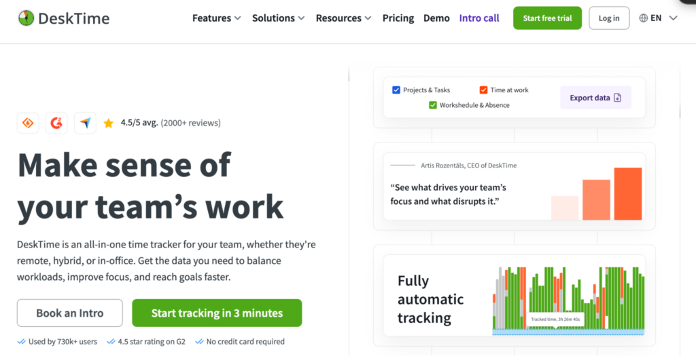Screen dimensions: 696x356
Task: Click the G2 review badge icon
Action: (x=56, y=123)
